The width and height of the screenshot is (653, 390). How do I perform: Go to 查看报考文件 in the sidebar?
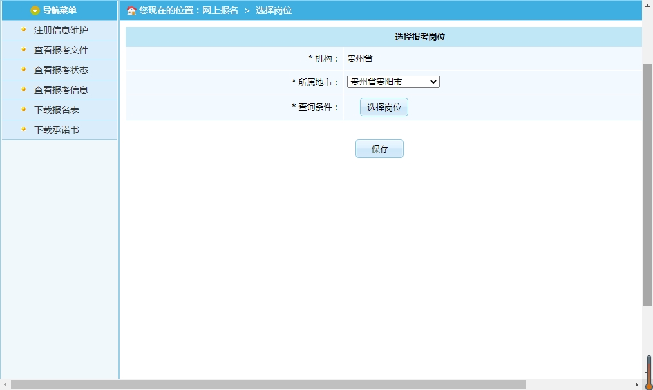[x=61, y=50]
